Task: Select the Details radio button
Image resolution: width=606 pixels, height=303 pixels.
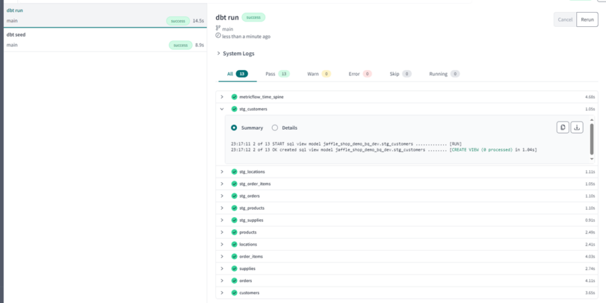Action: tap(275, 128)
